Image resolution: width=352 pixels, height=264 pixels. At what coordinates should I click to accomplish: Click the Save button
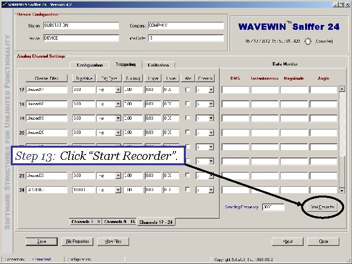42,242
